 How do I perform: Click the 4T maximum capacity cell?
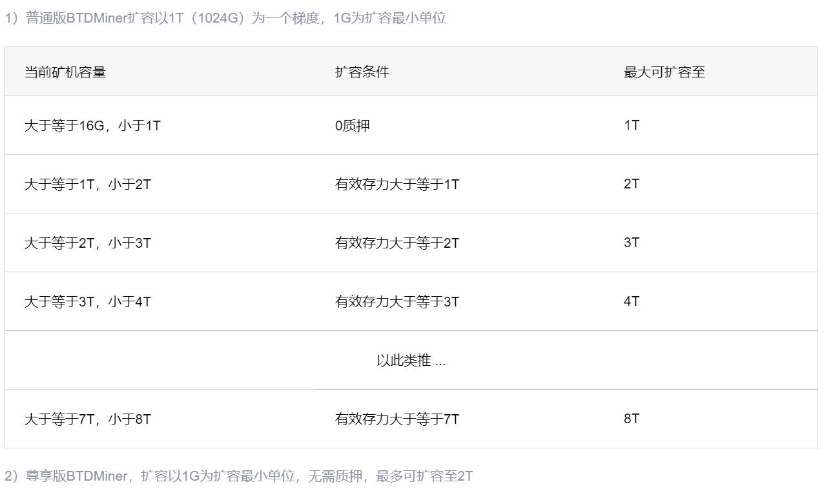coord(632,301)
